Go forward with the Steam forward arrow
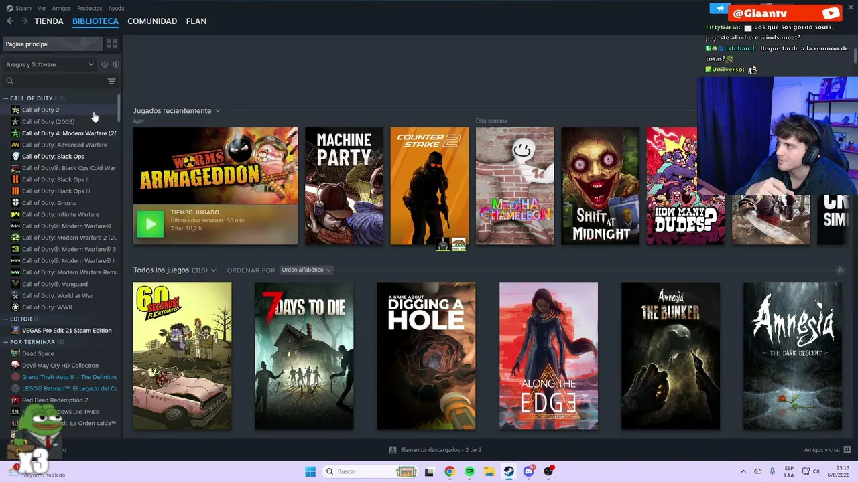This screenshot has width=858, height=482. click(24, 21)
